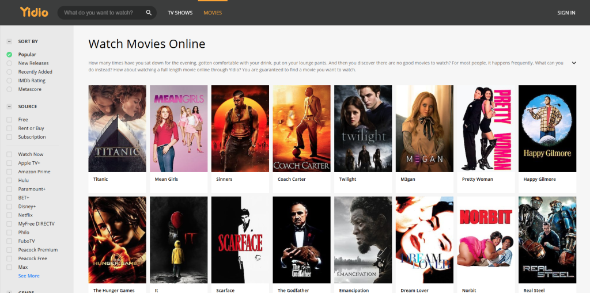The image size is (590, 293).
Task: Check the Apple TV+ checkbox
Action: click(x=9, y=163)
